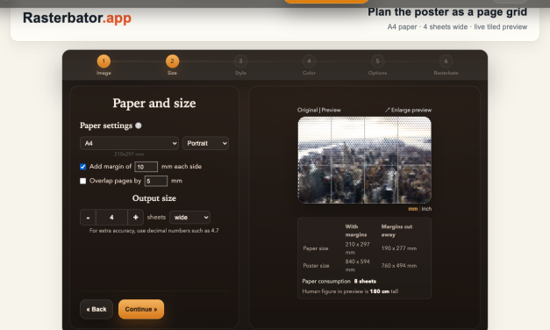Go to step 5 Options
Screen dimensions: 550x330
pos(377,61)
